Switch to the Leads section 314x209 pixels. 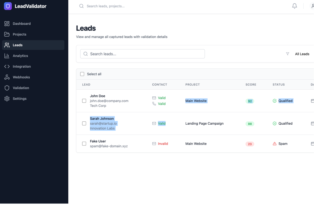pyautogui.click(x=18, y=45)
